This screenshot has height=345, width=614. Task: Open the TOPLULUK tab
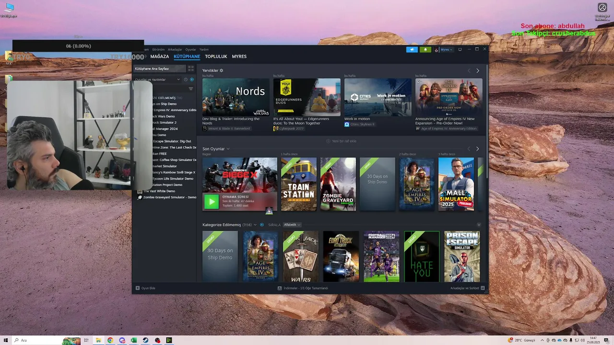216,57
